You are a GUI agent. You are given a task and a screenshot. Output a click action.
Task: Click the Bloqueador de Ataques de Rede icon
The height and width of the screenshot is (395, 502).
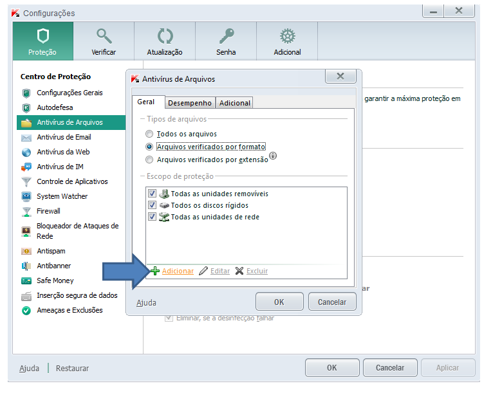tap(26, 232)
